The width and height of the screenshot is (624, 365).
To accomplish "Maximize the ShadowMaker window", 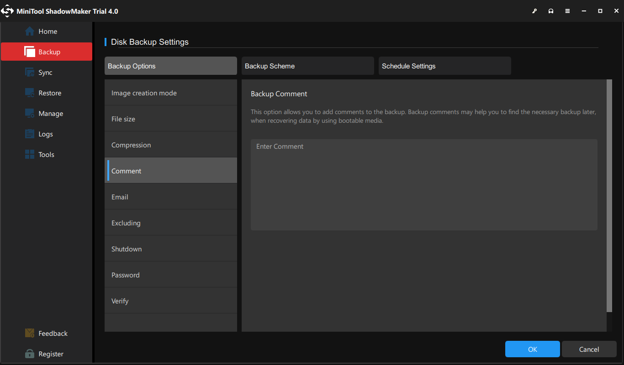I will 600,11.
